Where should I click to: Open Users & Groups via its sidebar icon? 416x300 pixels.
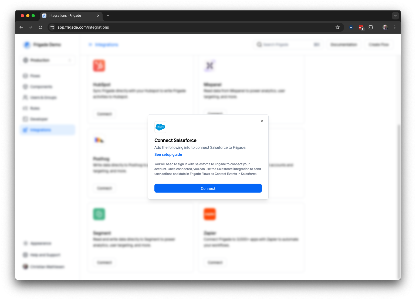pyautogui.click(x=25, y=97)
